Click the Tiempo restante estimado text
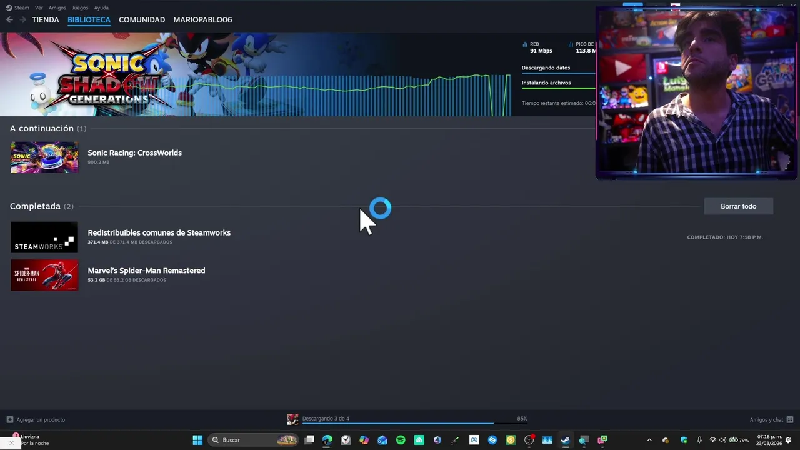This screenshot has width=800, height=450. coord(559,103)
